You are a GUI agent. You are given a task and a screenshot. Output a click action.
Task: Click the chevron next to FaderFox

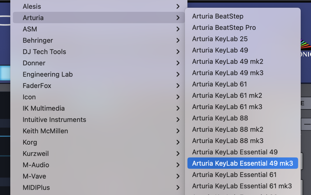pyautogui.click(x=178, y=86)
